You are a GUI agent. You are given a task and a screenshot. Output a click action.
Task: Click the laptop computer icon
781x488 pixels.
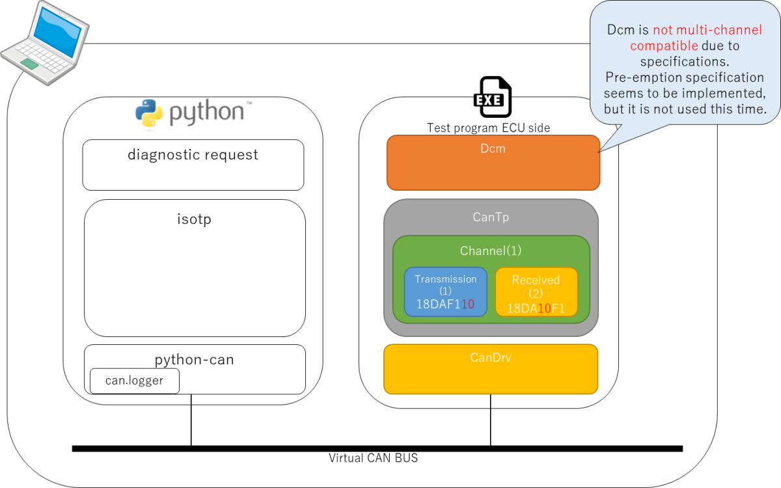point(44,39)
